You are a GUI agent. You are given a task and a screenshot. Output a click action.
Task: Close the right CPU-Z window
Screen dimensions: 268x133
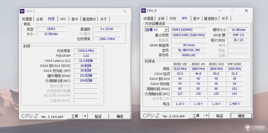[246, 11]
